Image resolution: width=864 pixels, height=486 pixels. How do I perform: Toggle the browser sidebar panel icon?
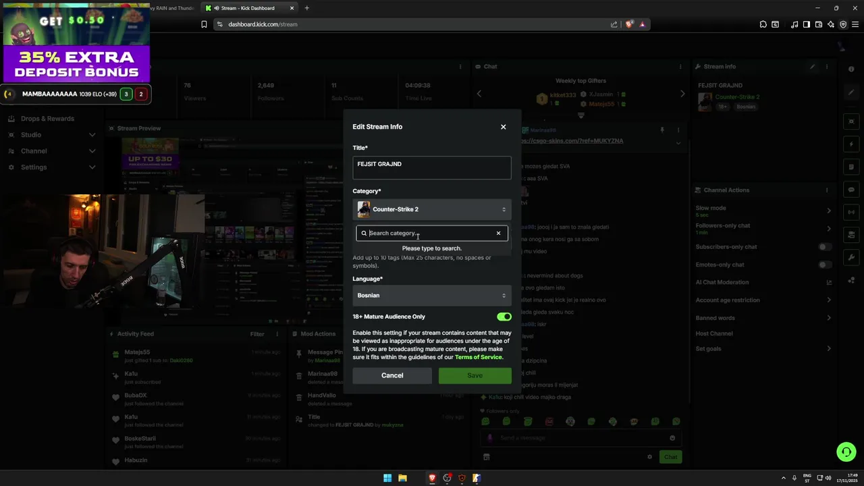pyautogui.click(x=807, y=24)
